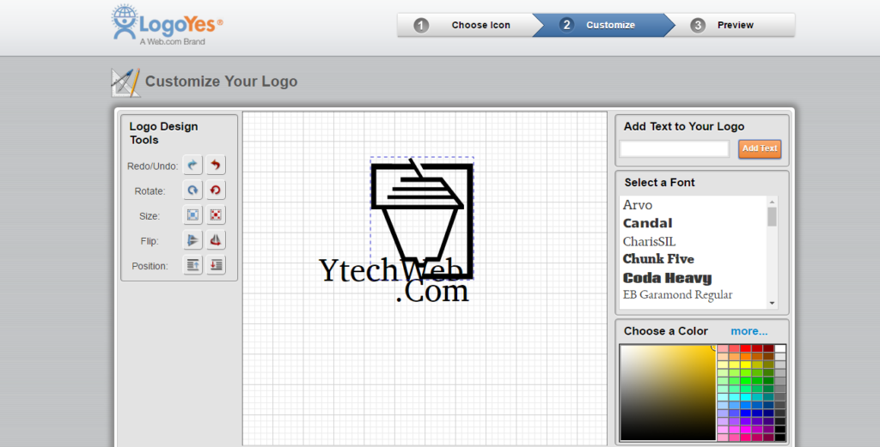Click the Add Text button
The width and height of the screenshot is (880, 447).
[x=760, y=148]
